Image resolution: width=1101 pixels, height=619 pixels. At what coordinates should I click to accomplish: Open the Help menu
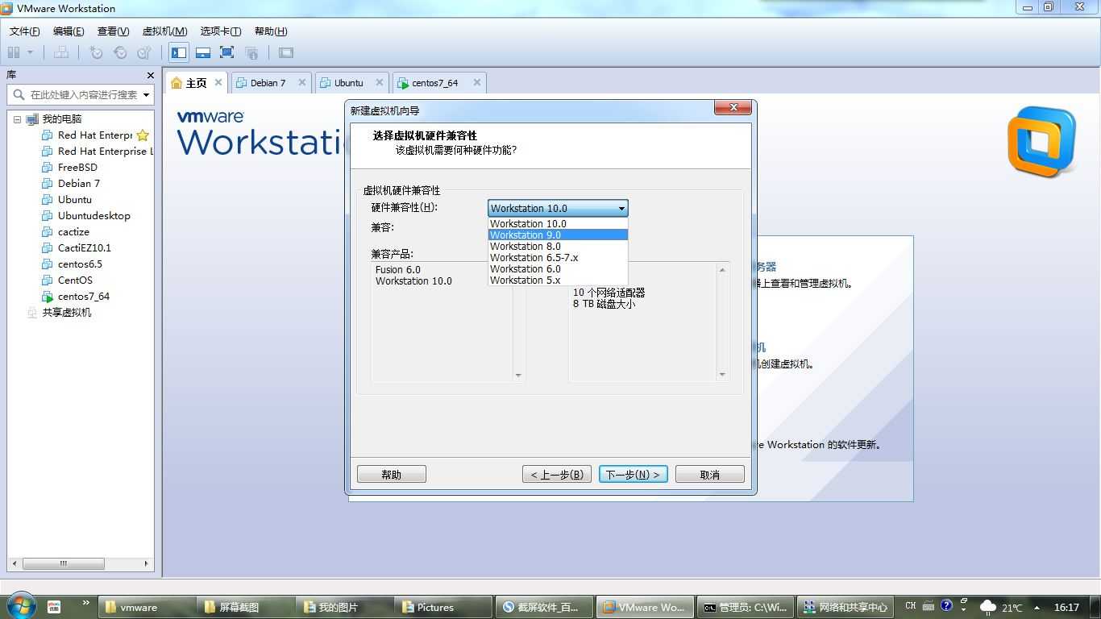[x=271, y=31]
